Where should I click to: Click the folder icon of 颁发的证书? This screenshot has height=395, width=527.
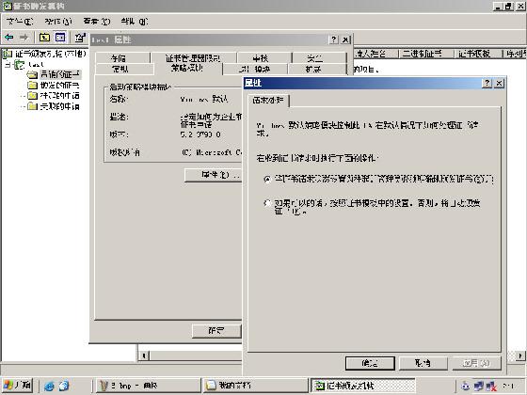pos(32,85)
